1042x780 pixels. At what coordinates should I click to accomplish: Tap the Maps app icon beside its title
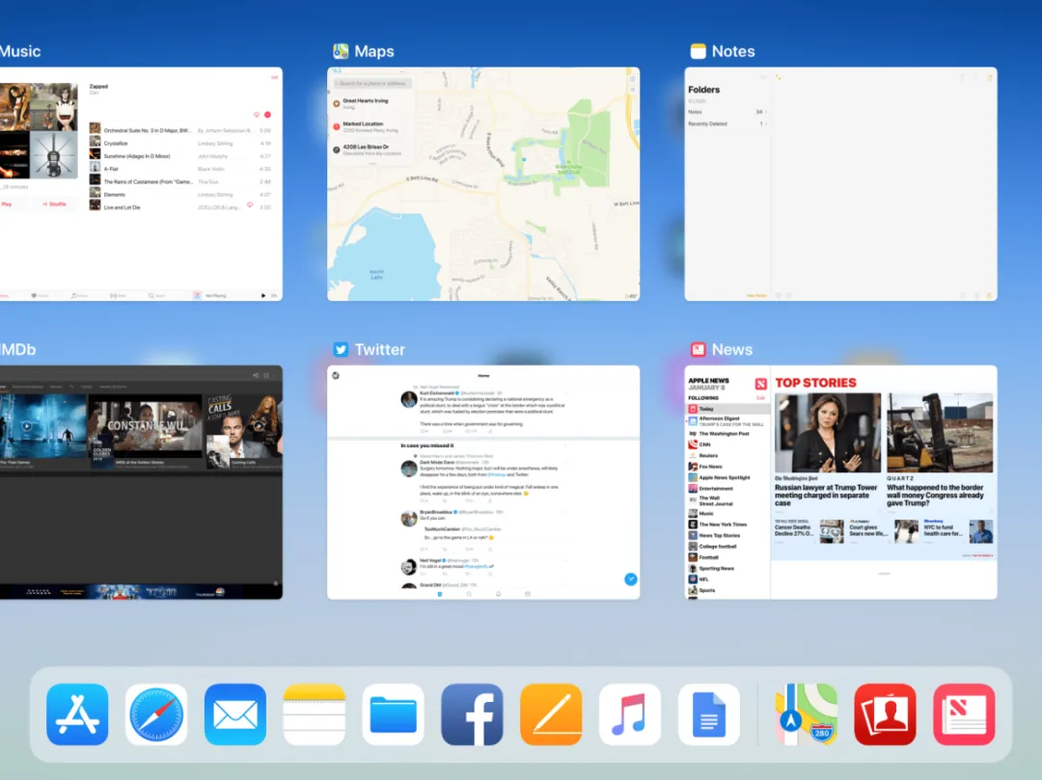[341, 51]
